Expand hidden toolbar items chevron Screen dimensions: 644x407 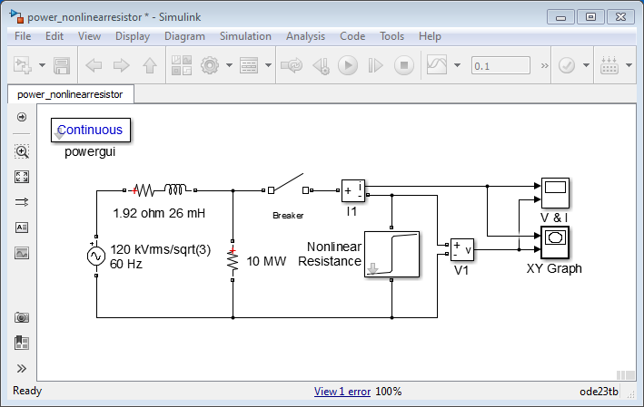tap(545, 66)
